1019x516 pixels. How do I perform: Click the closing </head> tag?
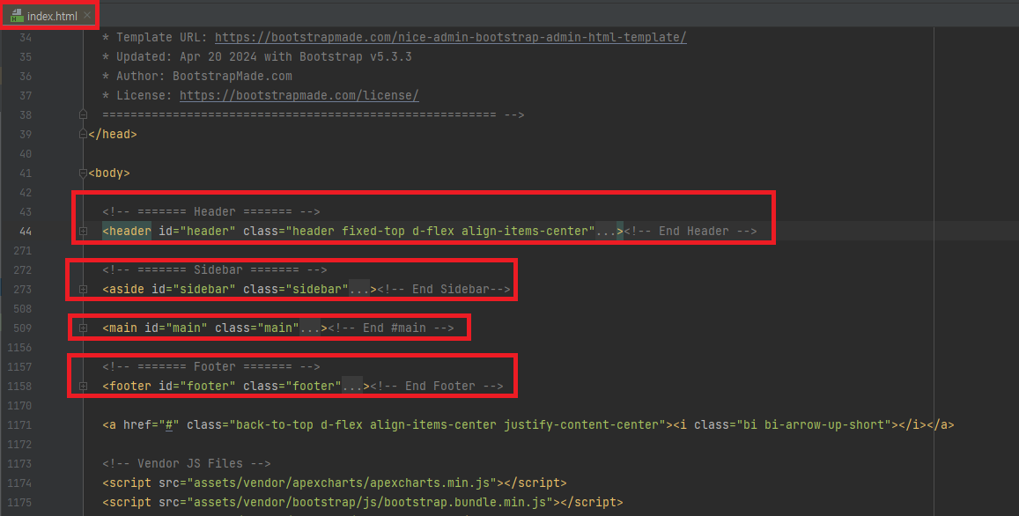click(113, 134)
